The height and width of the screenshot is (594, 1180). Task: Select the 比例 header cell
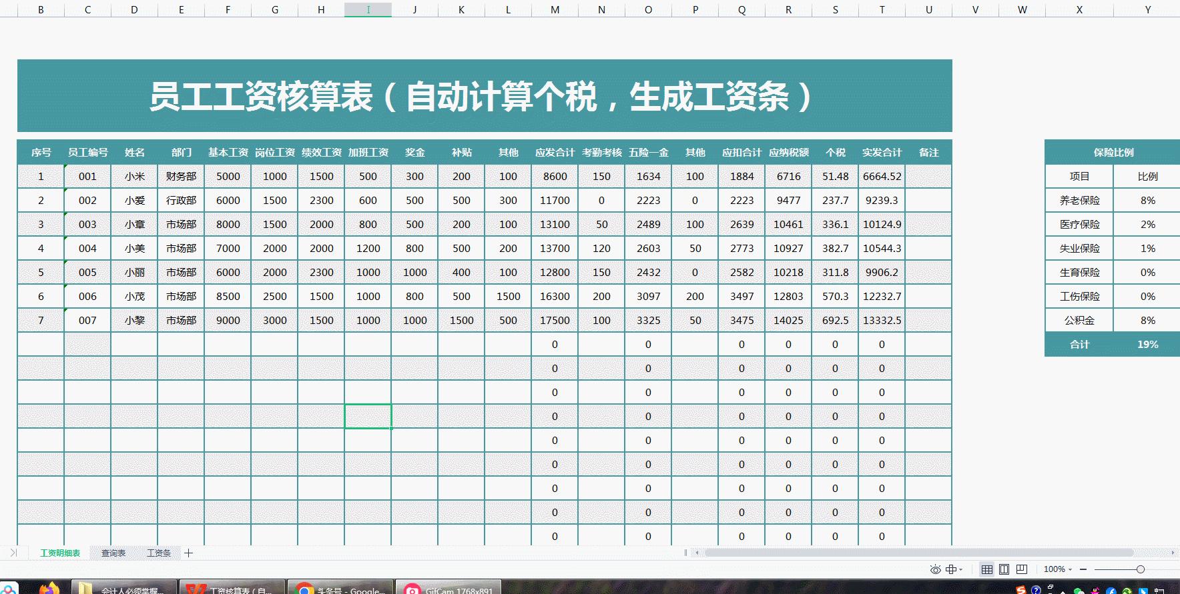click(1147, 177)
